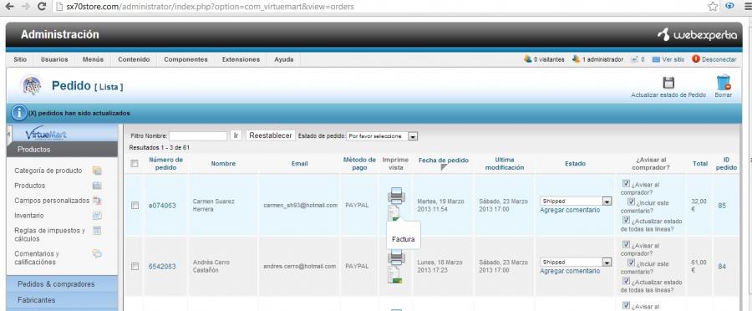The height and width of the screenshot is (311, 752).
Task: Open the Chrome menu icon
Action: click(x=747, y=6)
